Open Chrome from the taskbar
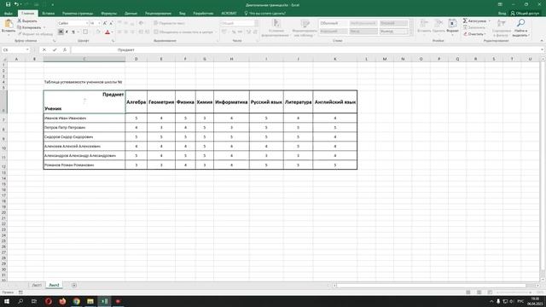 [76, 301]
